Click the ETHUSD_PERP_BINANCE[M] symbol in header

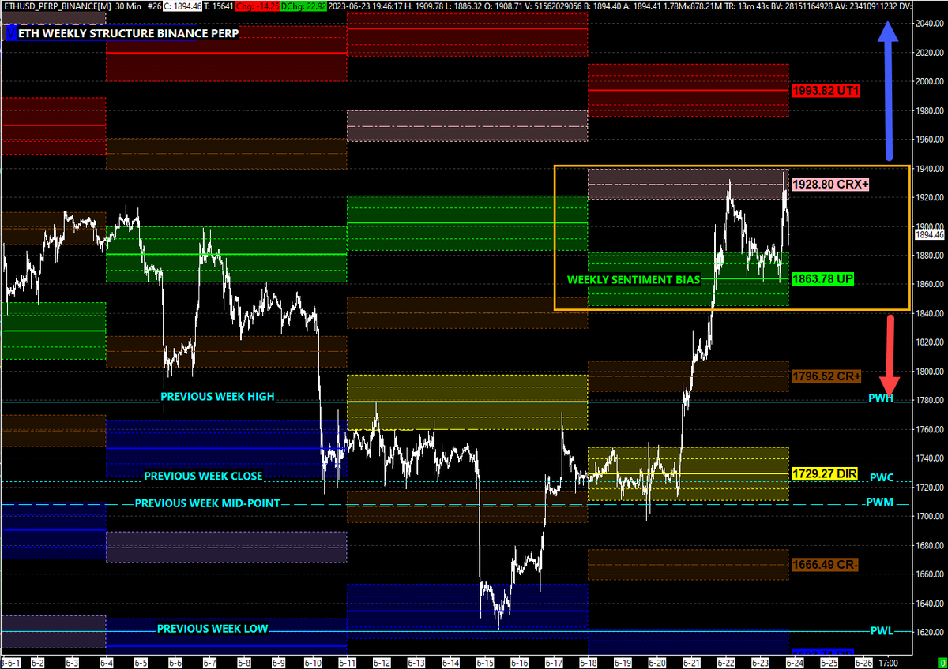[x=58, y=6]
